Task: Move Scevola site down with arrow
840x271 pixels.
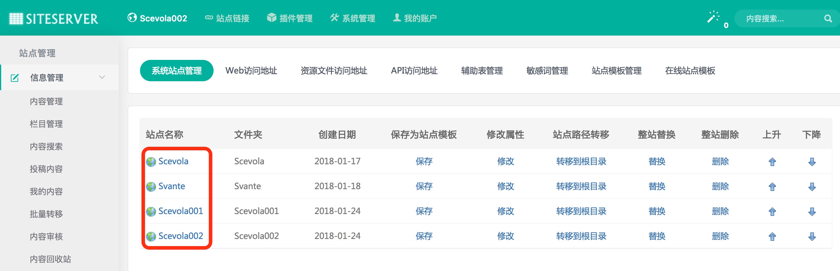Action: [812, 162]
